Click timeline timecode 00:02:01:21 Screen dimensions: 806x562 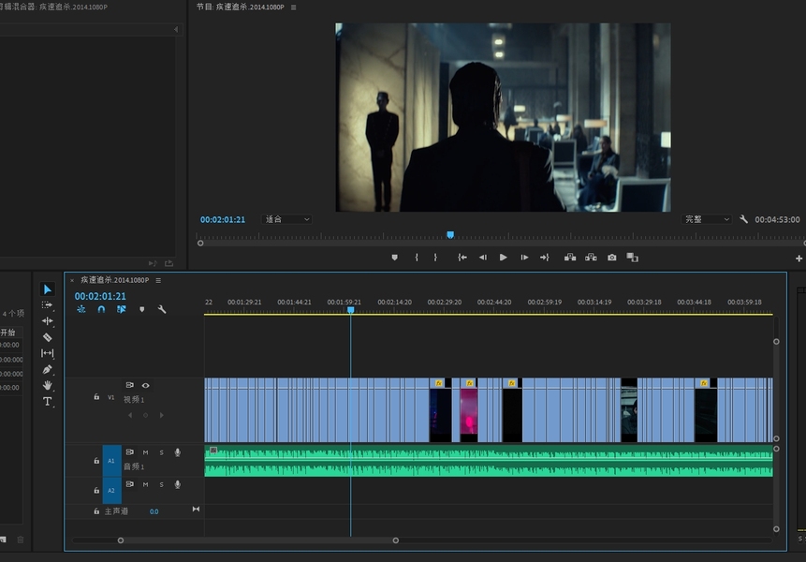(x=100, y=296)
